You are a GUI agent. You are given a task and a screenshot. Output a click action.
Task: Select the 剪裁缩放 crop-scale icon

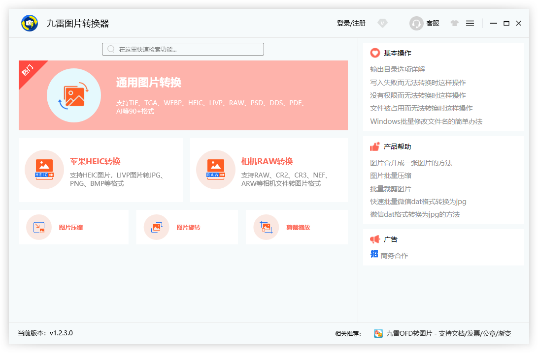click(266, 227)
